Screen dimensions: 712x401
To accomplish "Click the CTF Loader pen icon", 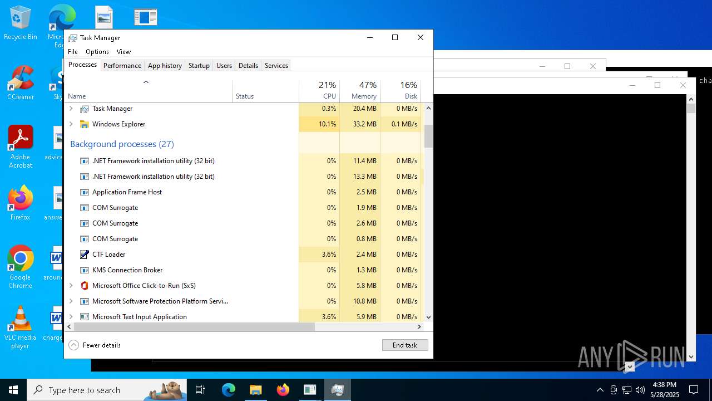I will coord(85,255).
